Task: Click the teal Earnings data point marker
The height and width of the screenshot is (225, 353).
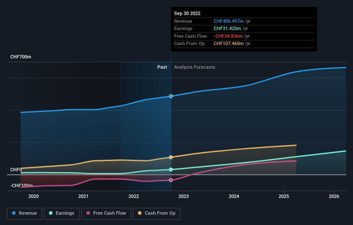Action: pos(171,170)
